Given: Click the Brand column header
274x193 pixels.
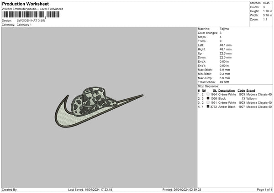Looking at the screenshot, I should pyautogui.click(x=251, y=91).
